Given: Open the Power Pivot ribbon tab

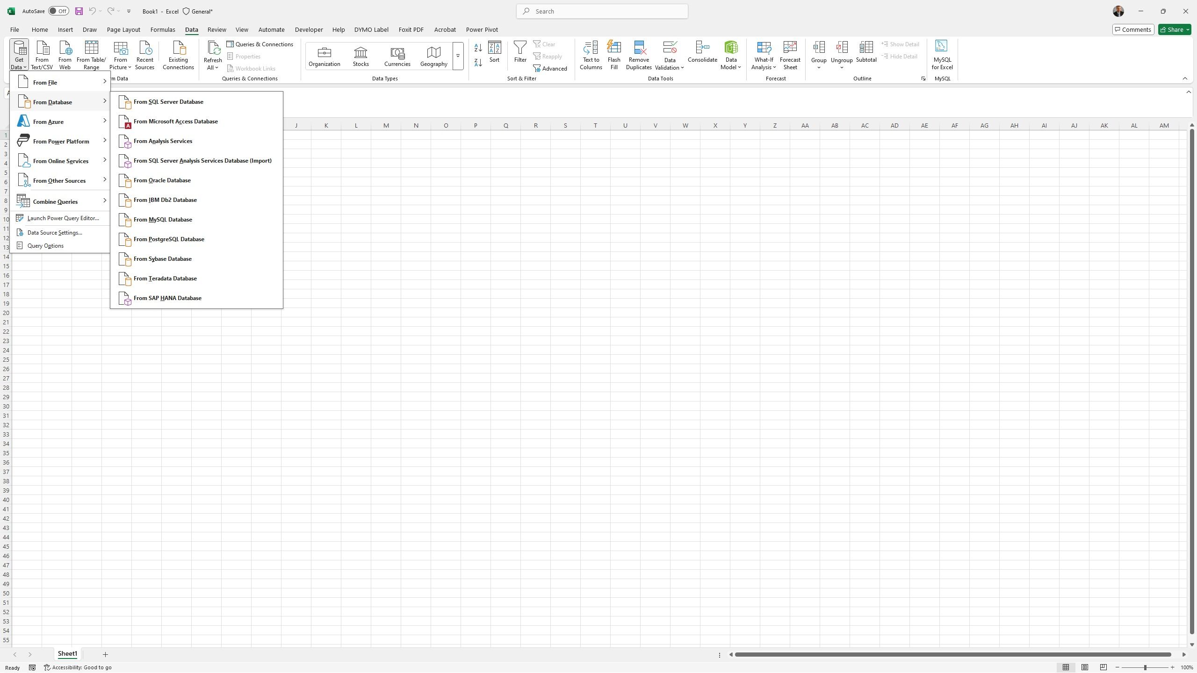Looking at the screenshot, I should pos(482,29).
